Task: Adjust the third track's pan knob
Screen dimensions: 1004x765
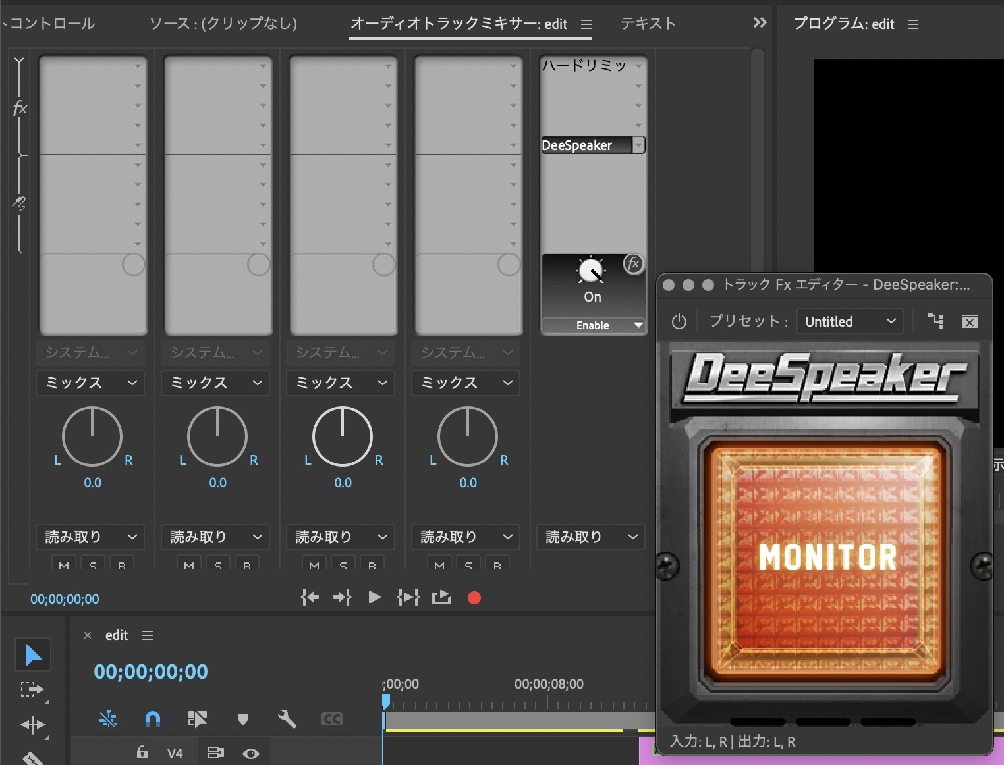Action: point(343,436)
